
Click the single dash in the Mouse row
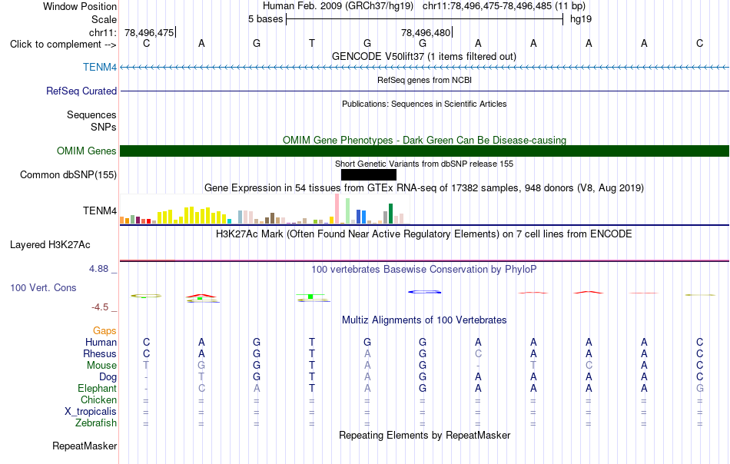478,366
